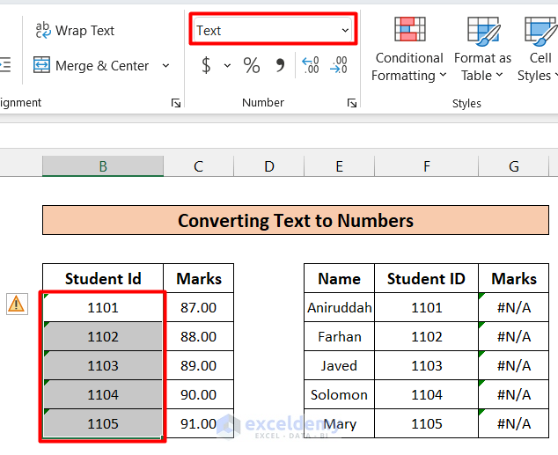This screenshot has width=558, height=455.
Task: Click the Merge & Center button
Action: coord(92,66)
